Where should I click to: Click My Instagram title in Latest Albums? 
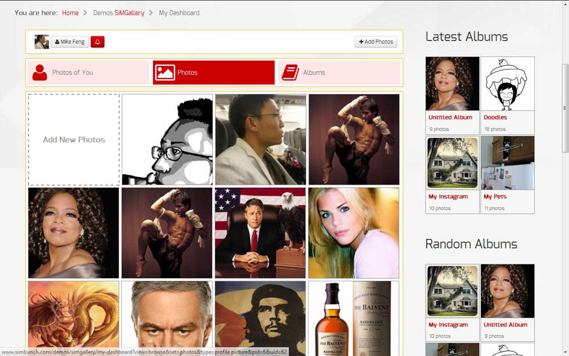point(448,197)
